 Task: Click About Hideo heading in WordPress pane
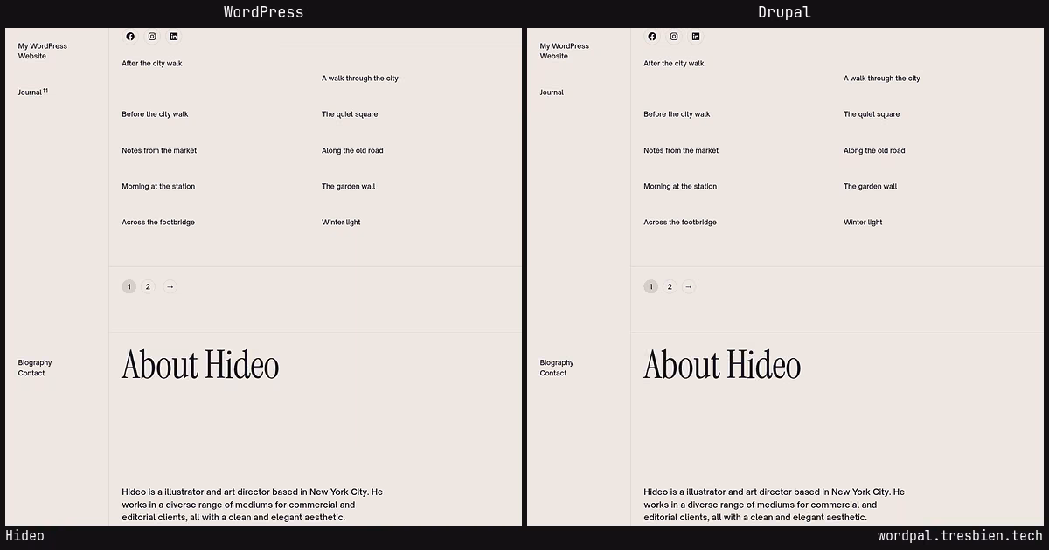(x=200, y=365)
